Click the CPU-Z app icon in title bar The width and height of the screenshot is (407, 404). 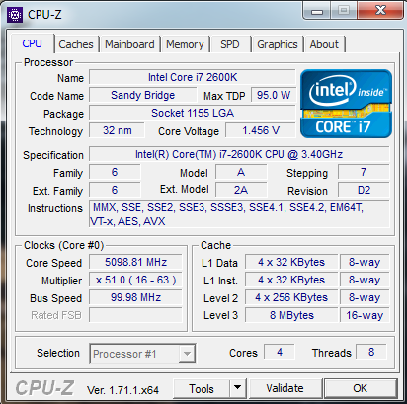(15, 15)
